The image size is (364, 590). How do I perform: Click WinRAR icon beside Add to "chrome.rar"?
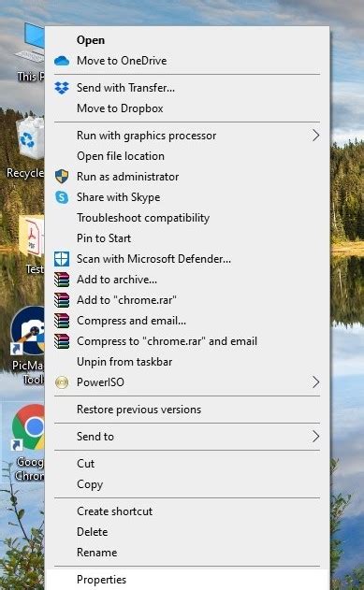click(62, 300)
